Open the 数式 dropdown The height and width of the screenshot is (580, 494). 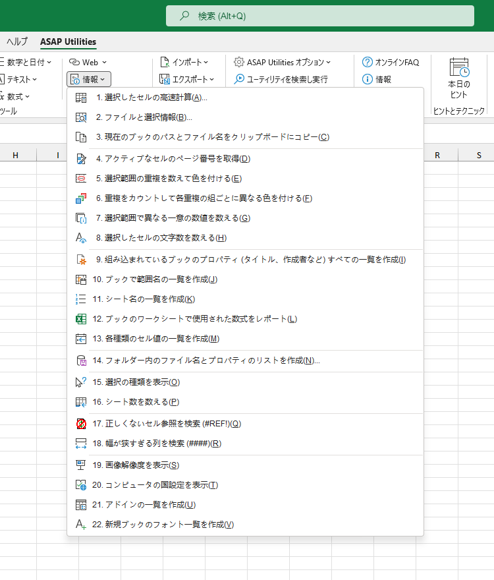(14, 96)
